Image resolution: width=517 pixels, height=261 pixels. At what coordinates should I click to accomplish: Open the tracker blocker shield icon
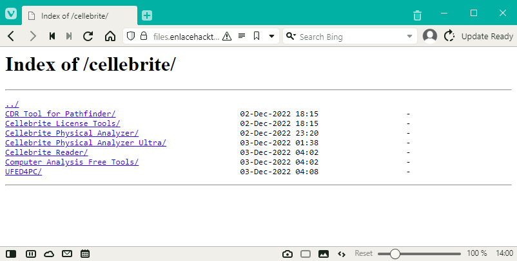click(x=131, y=36)
